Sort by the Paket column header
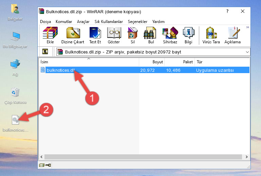 coord(180,62)
